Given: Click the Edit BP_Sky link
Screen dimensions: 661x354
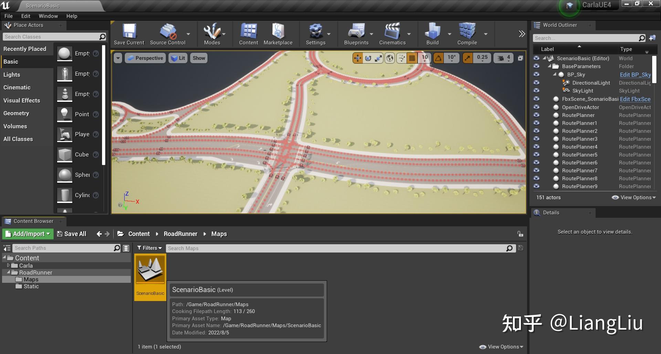Looking at the screenshot, I should click(x=635, y=75).
